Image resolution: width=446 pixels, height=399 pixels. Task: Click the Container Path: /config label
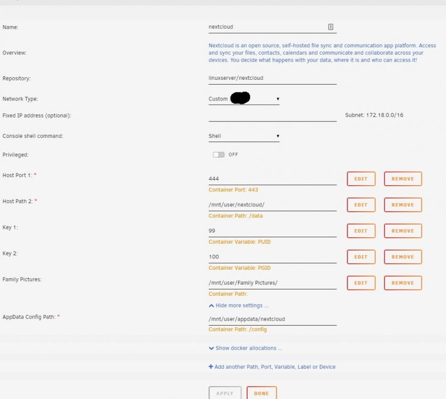(238, 329)
